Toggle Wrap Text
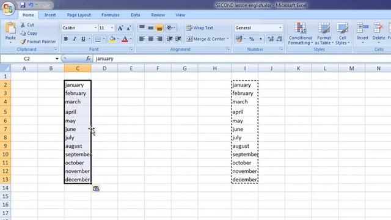This screenshot has height=220, width=391. (x=200, y=28)
